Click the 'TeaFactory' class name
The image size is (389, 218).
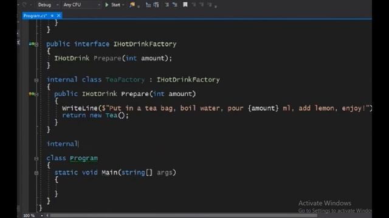pyautogui.click(x=125, y=79)
